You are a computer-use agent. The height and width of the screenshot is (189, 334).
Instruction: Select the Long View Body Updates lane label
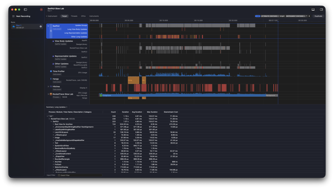(x=77, y=29)
